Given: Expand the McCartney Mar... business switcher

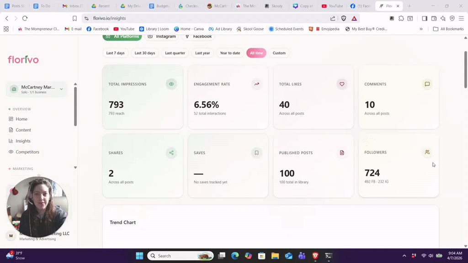Looking at the screenshot, I should (x=37, y=89).
